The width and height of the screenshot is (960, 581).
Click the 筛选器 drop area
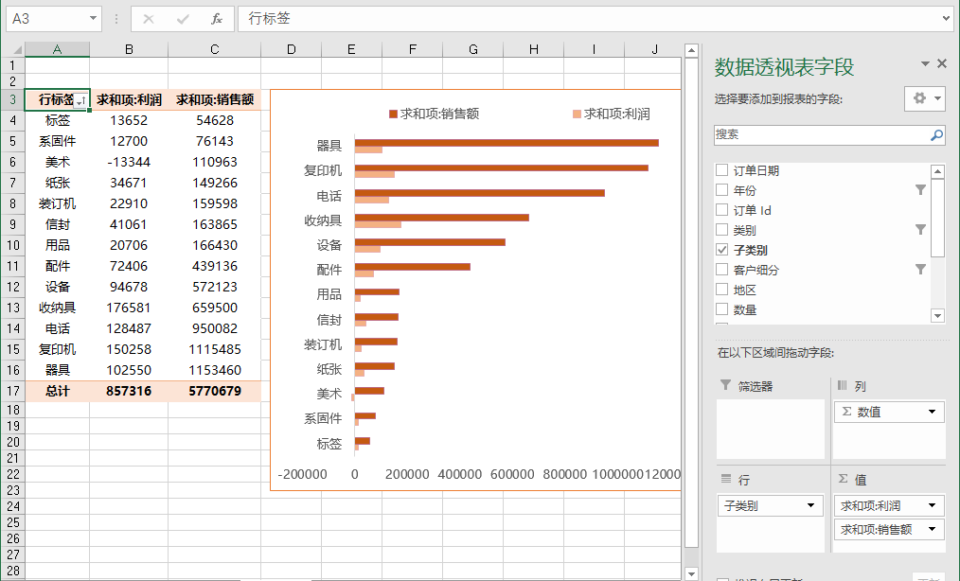tap(771, 429)
